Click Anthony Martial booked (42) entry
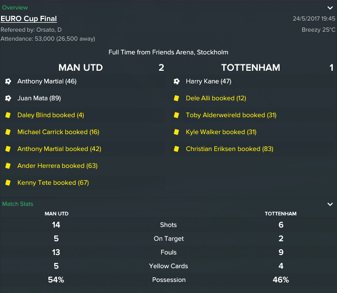Image resolution: width=337 pixels, height=293 pixels. 59,149
